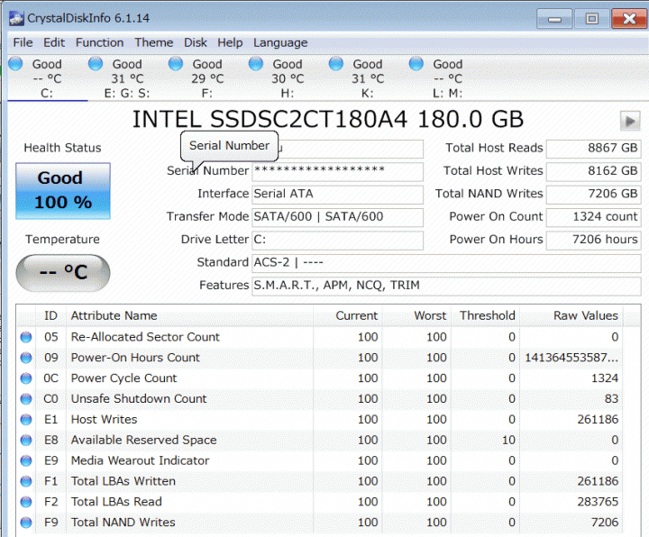Select the K: drive status icon

335,63
